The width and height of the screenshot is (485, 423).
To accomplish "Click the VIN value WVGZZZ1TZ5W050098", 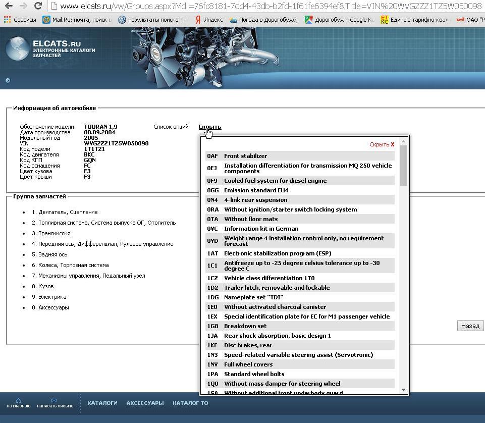I will pos(116,143).
